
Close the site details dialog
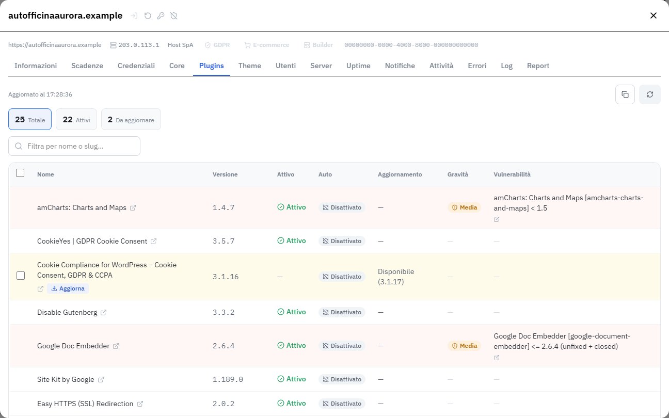point(654,15)
